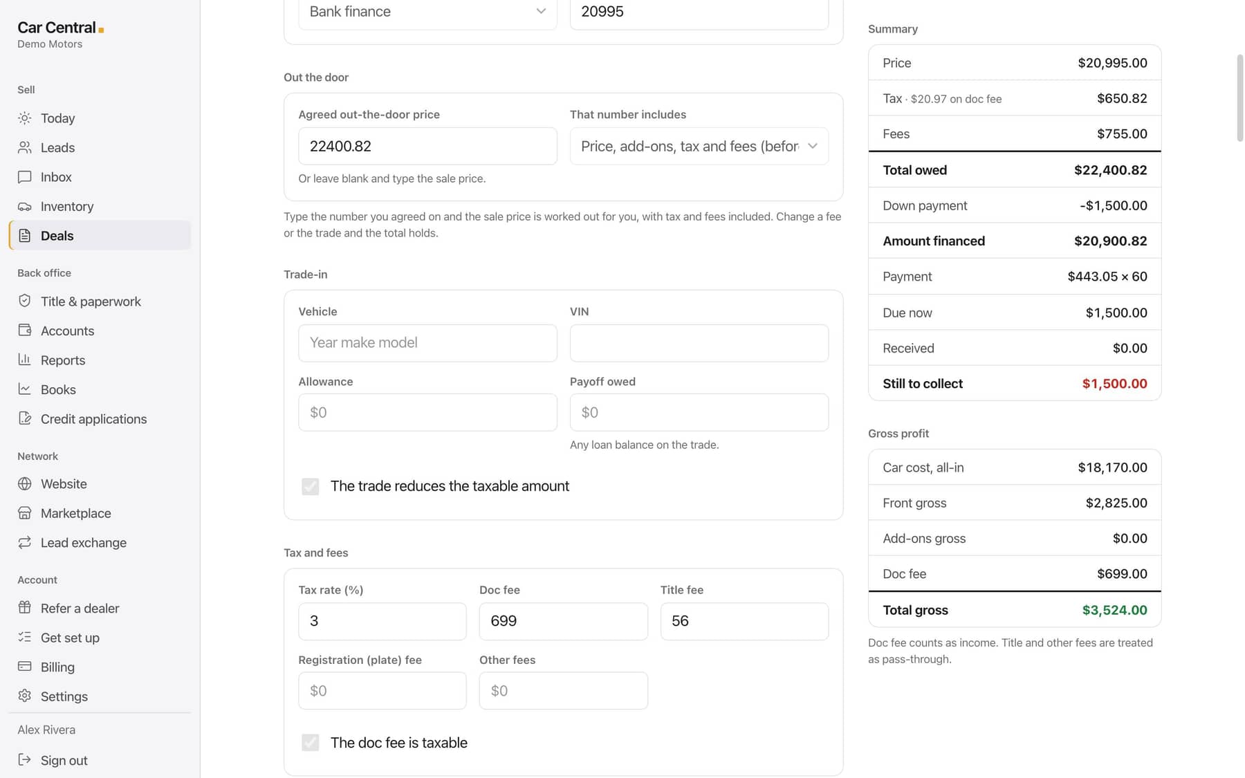The height and width of the screenshot is (778, 1245).
Task: Go to Inventory in the sidebar
Action: [100, 206]
